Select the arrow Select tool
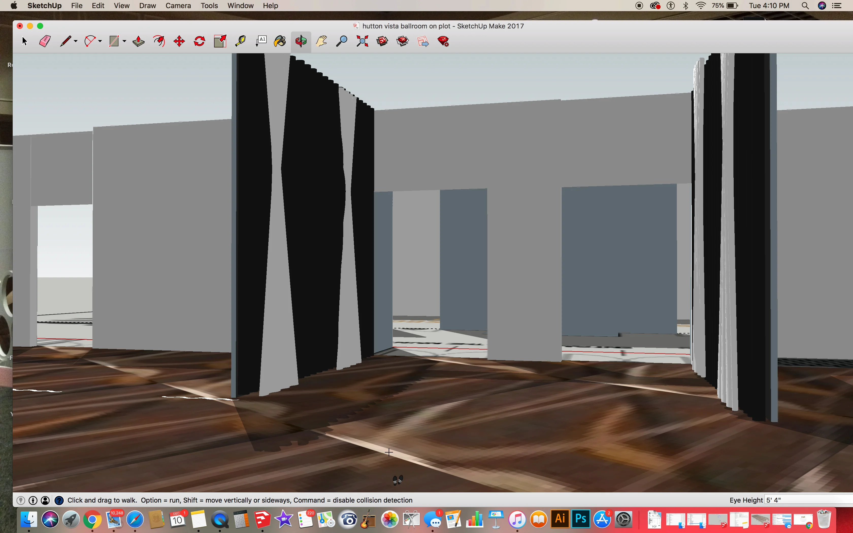Image resolution: width=853 pixels, height=533 pixels. [24, 42]
